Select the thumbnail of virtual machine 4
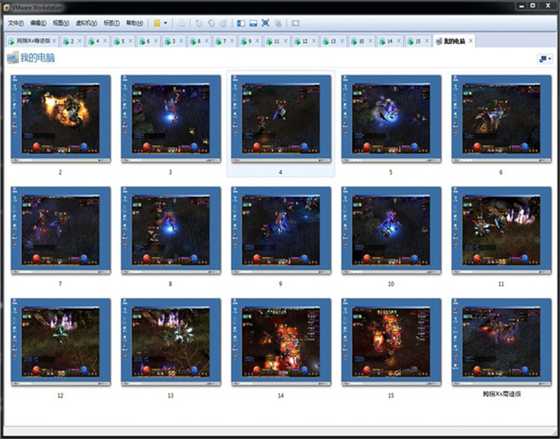This screenshot has width=560, height=439. coord(281,119)
